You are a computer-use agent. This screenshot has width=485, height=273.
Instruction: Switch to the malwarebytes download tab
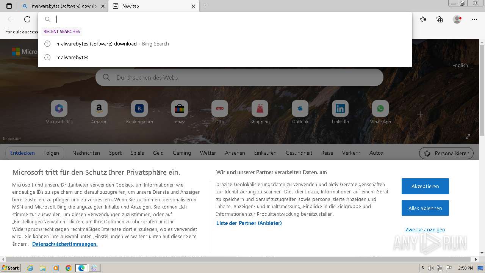pyautogui.click(x=63, y=6)
